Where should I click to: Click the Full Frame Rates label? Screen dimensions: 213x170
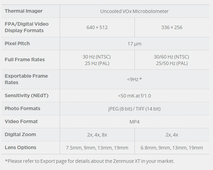tap(25, 60)
